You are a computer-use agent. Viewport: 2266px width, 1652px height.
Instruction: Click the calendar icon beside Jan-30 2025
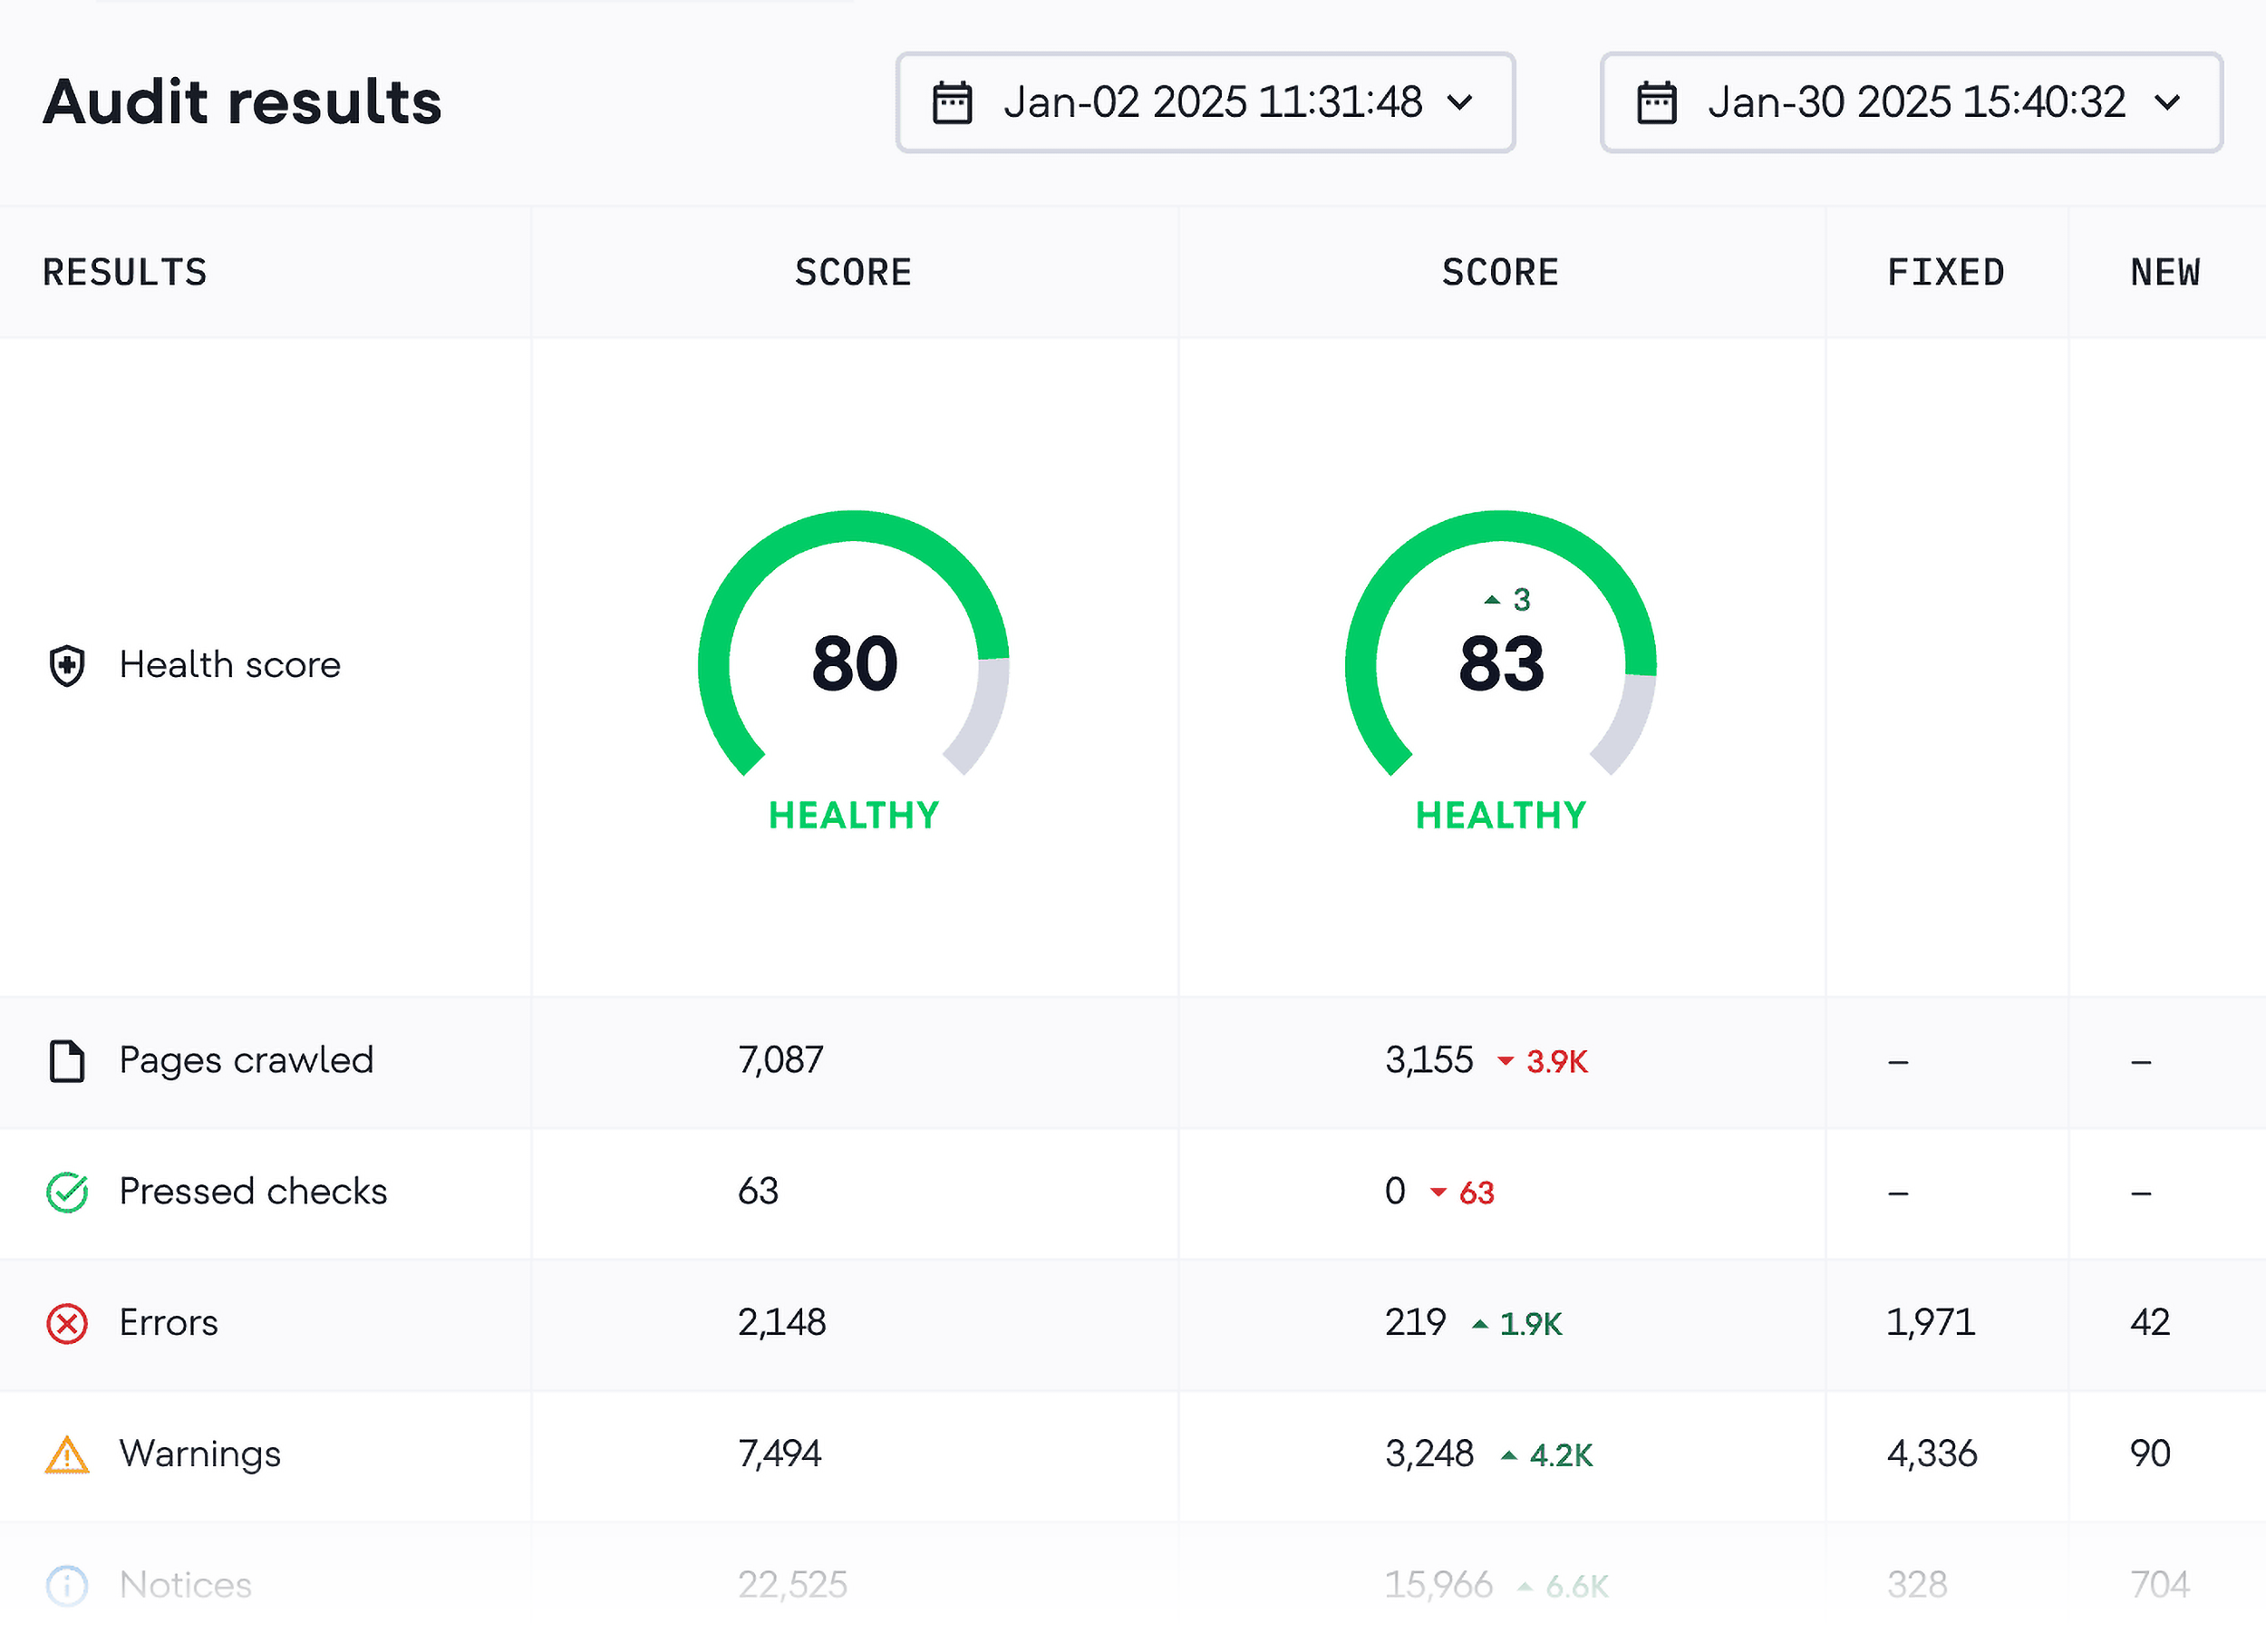pos(1656,103)
